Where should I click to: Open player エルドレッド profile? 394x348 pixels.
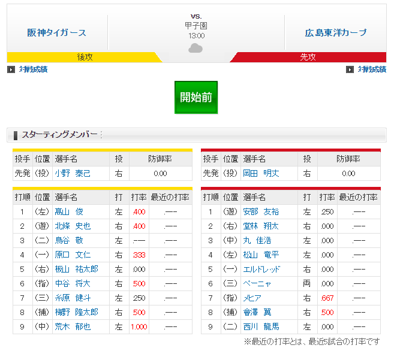pyautogui.click(x=261, y=269)
